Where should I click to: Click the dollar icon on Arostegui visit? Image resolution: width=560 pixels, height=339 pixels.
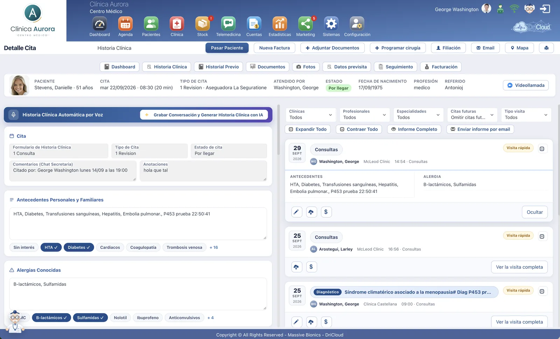coord(311,267)
